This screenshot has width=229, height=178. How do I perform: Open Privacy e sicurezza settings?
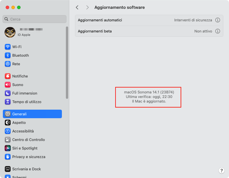tap(33, 157)
